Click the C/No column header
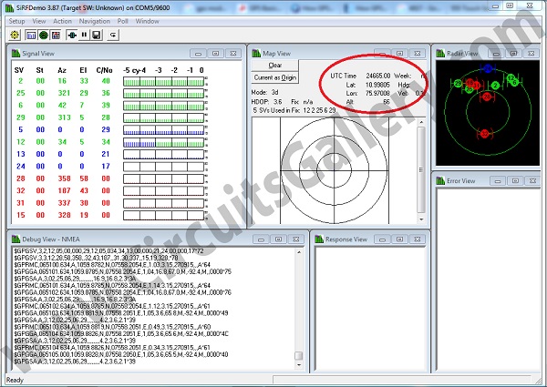This screenshot has width=547, height=387. coord(104,70)
